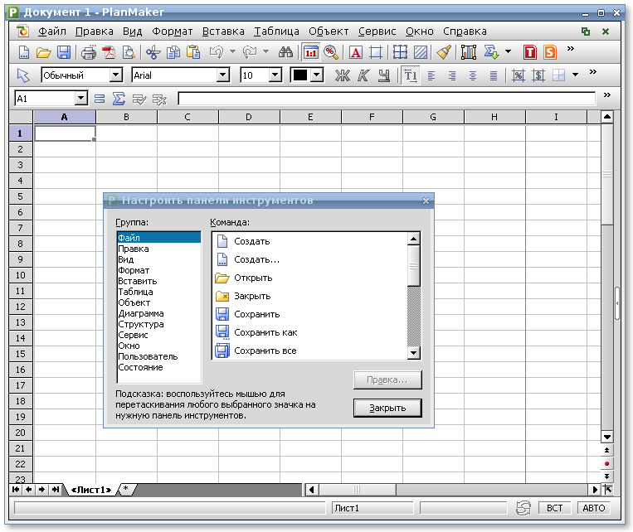Open the font color dropdown arrow
Screen dimensions: 633x532
[x=317, y=75]
